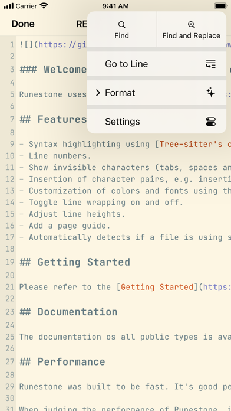Click the Go to Line icon
Screen dimensions: 231x411
point(210,64)
